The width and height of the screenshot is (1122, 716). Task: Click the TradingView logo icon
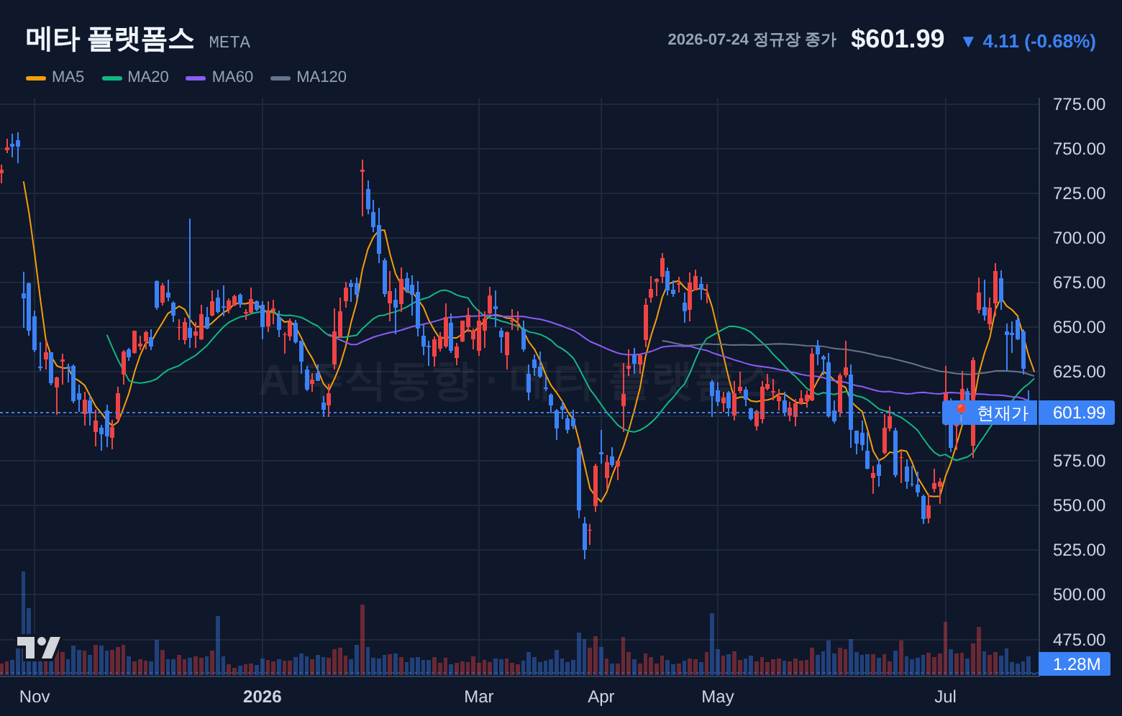pos(38,648)
